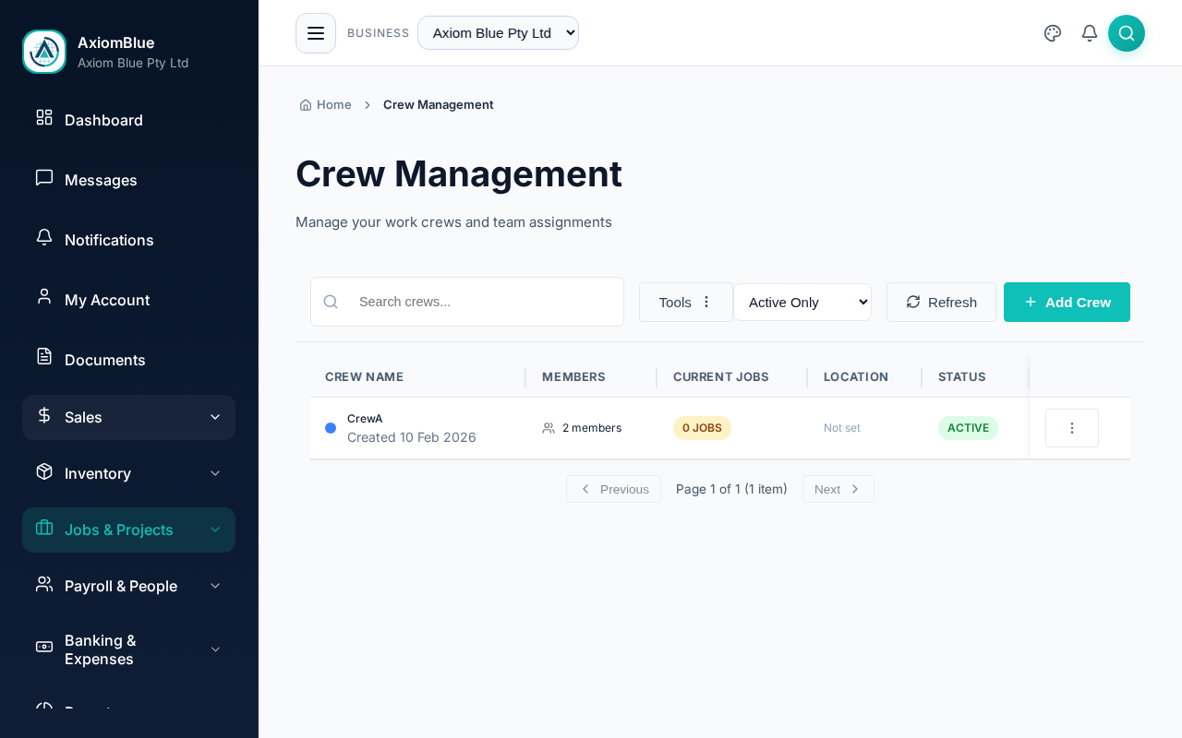
Task: Expand the Inventory chevron
Action: click(x=215, y=473)
